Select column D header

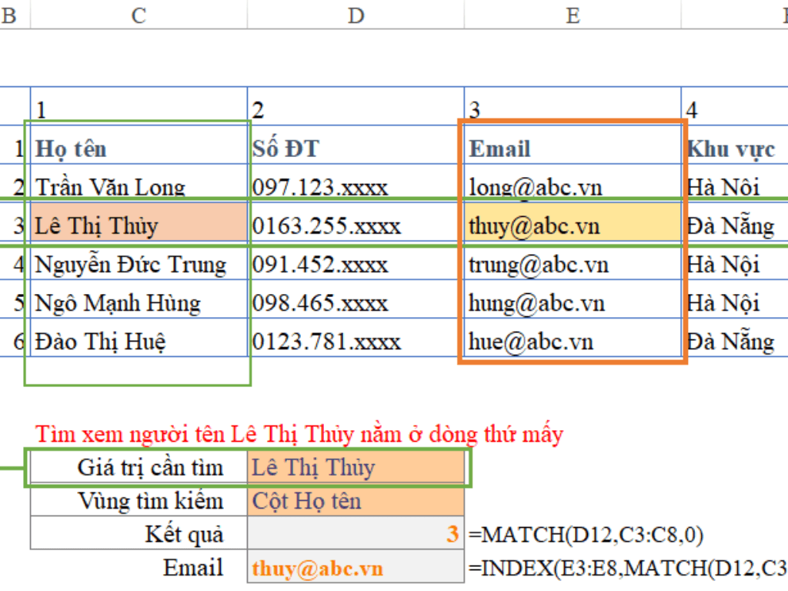(356, 16)
